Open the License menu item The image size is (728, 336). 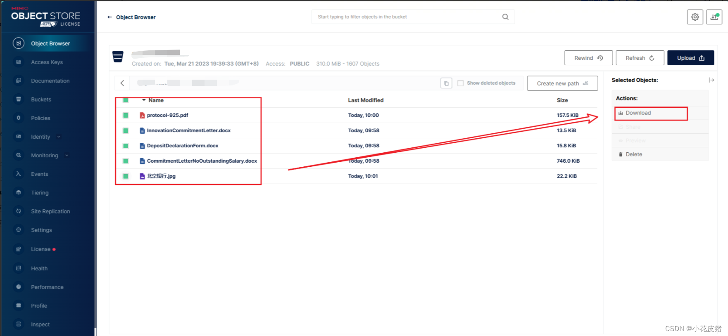pos(40,249)
